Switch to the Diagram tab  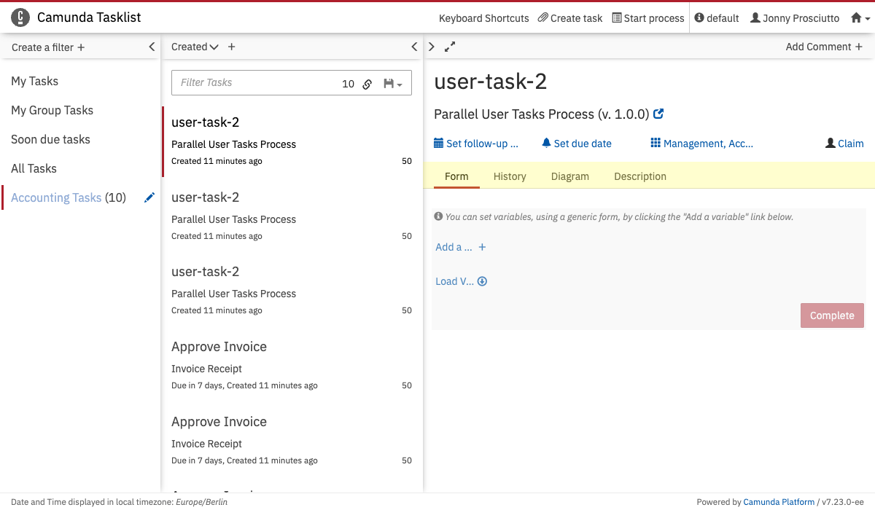pyautogui.click(x=570, y=176)
